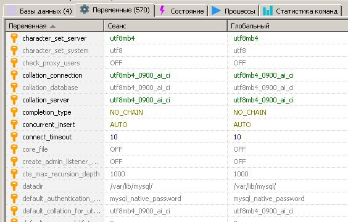This screenshot has width=348, height=222.
Task: Select the collation_server variable name
Action: (x=46, y=101)
